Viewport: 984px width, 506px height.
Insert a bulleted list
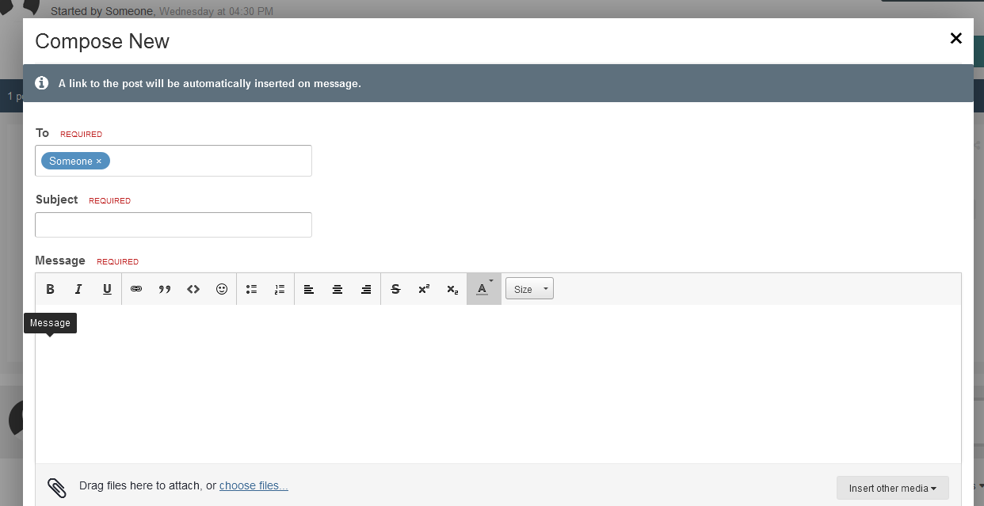[x=251, y=289]
